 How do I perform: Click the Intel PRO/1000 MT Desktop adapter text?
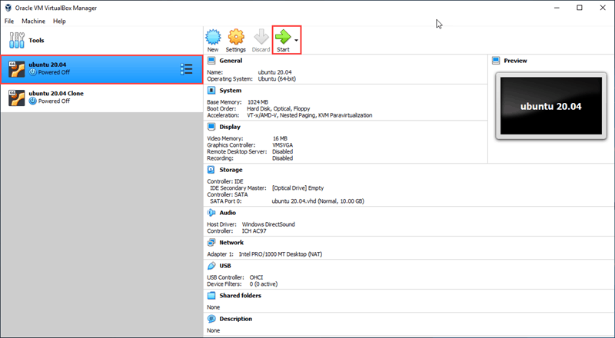pyautogui.click(x=281, y=254)
